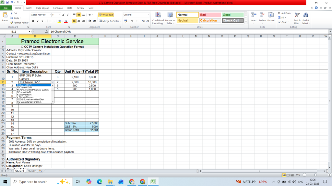Expand the font size dropdown

60,15
